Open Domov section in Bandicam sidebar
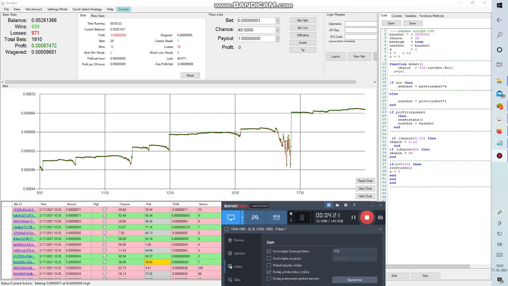Screen dimensions: 508x286 tap(236, 240)
